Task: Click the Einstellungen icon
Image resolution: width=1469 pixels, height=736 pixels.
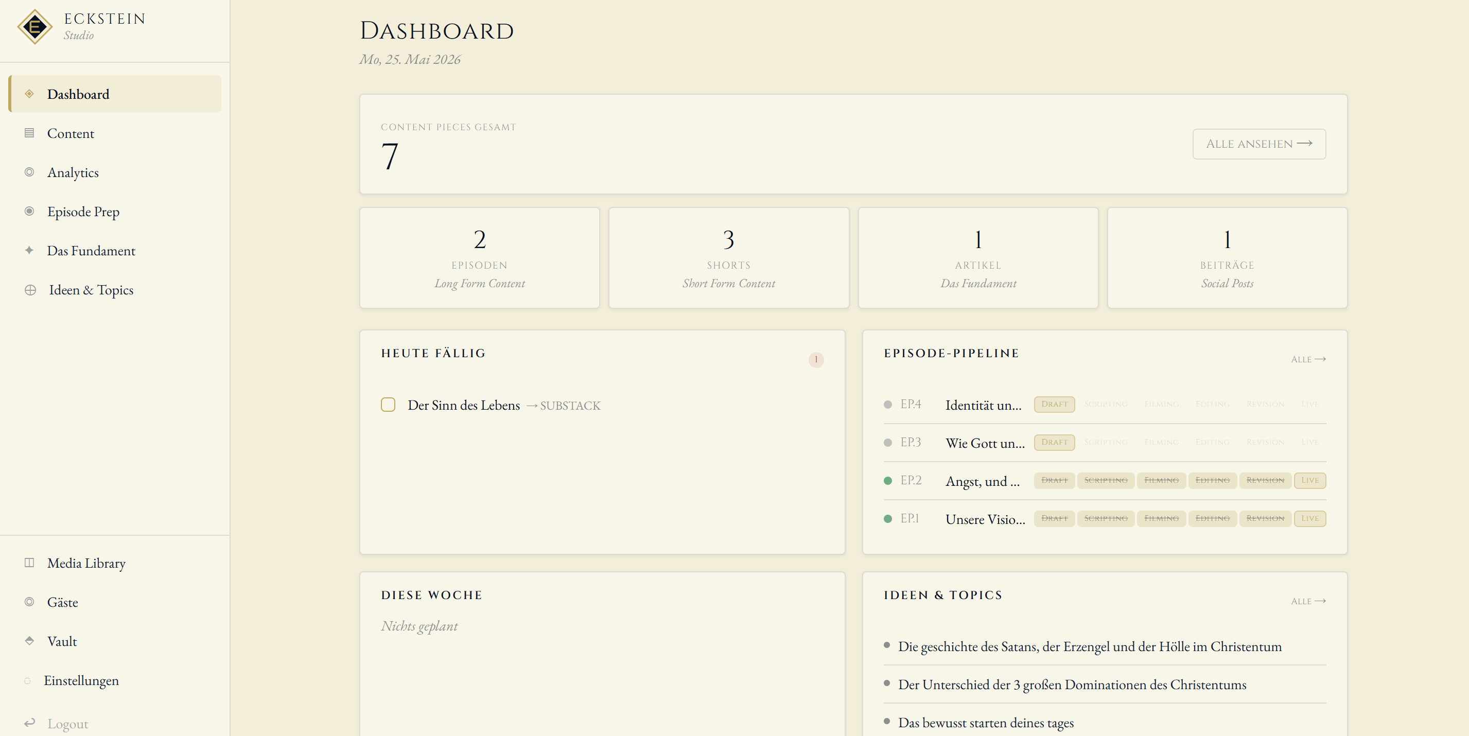Action: point(27,680)
